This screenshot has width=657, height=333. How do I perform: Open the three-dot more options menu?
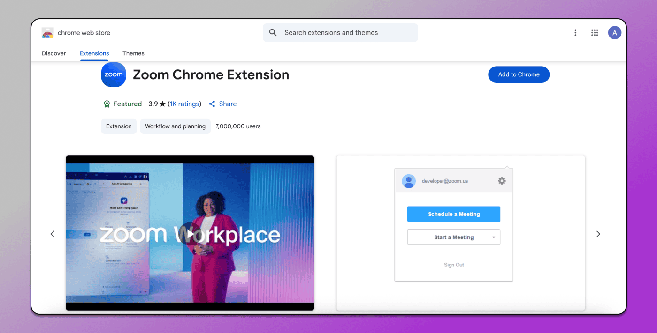(x=575, y=33)
